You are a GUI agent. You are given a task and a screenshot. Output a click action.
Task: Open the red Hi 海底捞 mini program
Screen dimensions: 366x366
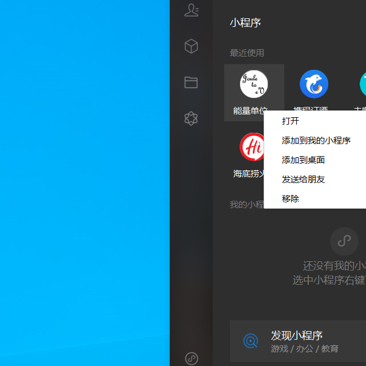tap(252, 147)
